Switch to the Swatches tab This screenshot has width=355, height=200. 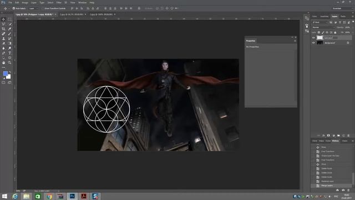324,16
